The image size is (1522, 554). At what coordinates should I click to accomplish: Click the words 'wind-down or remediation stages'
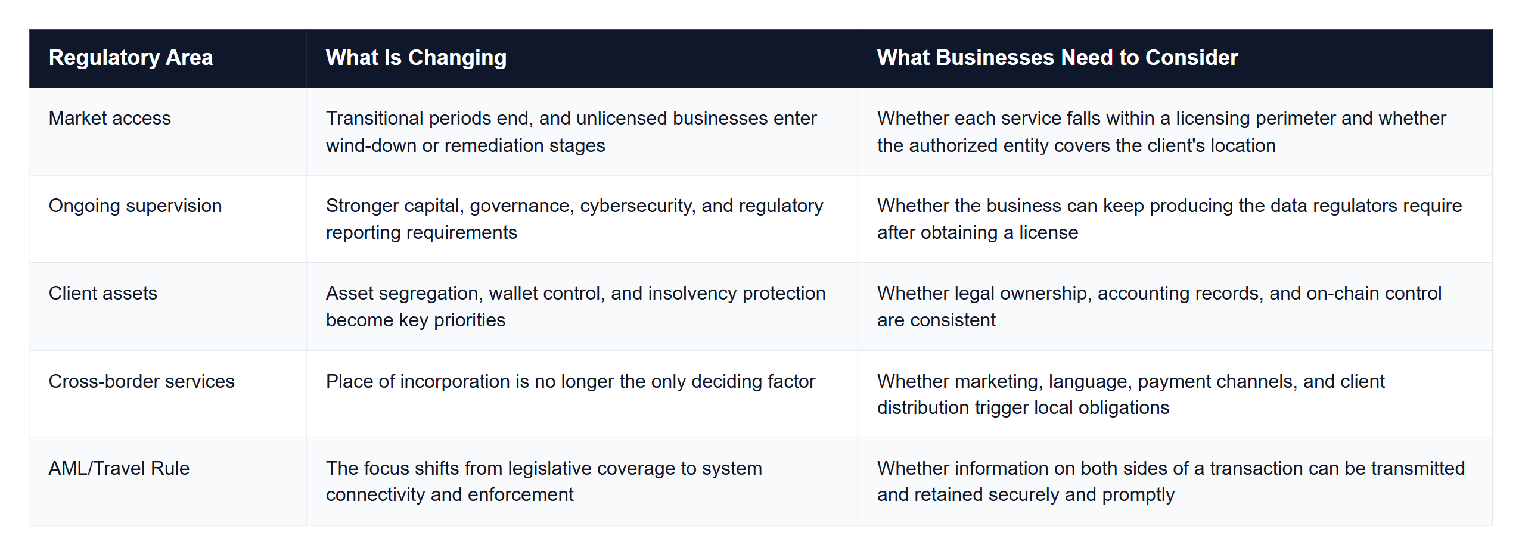(465, 145)
